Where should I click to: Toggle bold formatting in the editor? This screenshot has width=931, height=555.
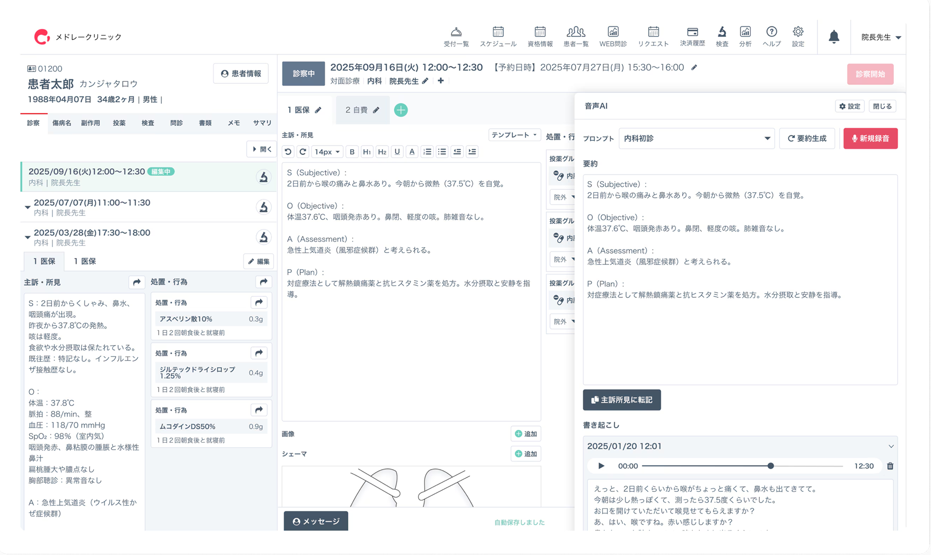(x=352, y=151)
